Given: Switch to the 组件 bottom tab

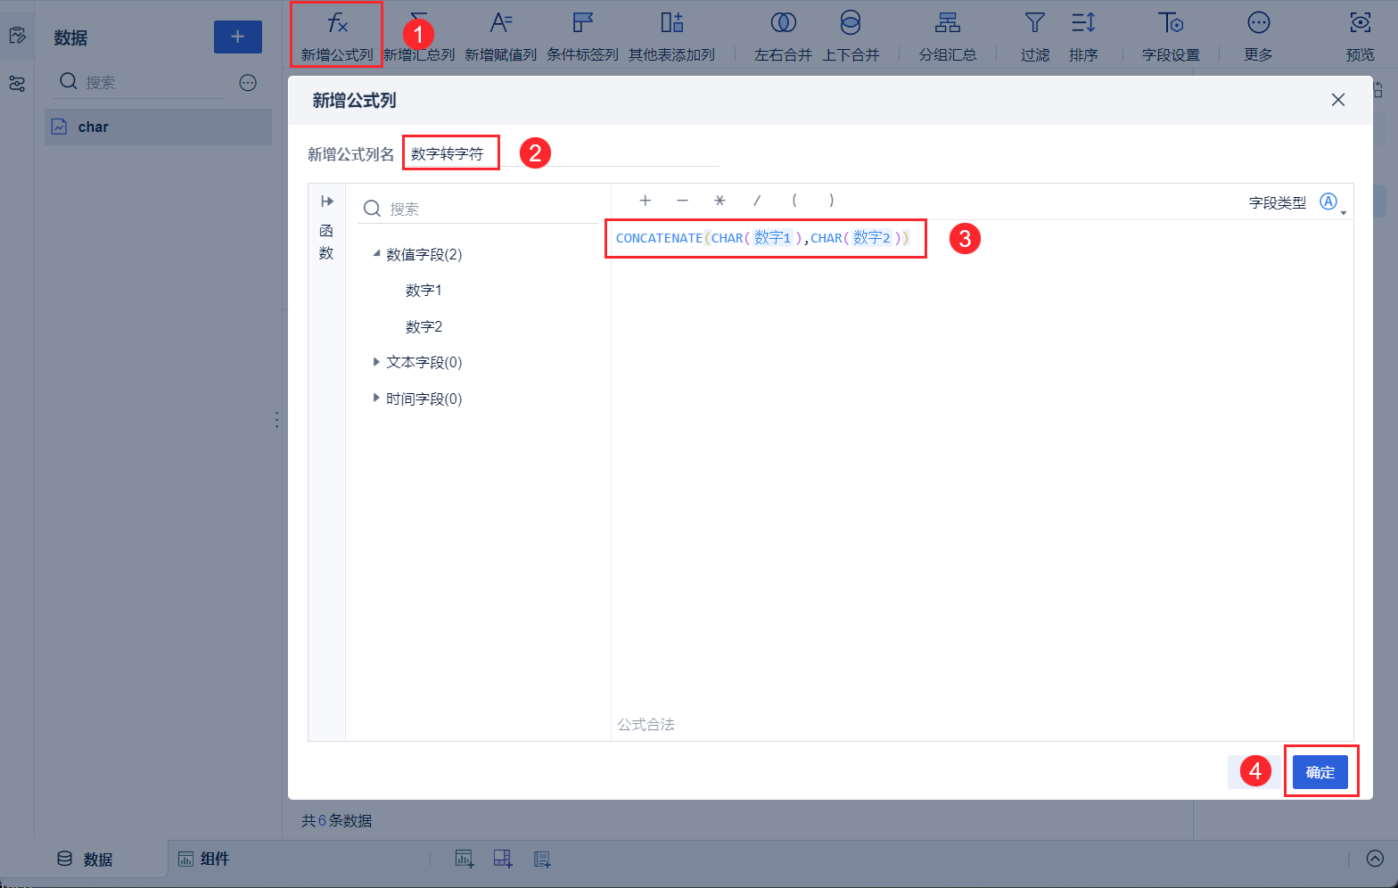Looking at the screenshot, I should point(204,859).
